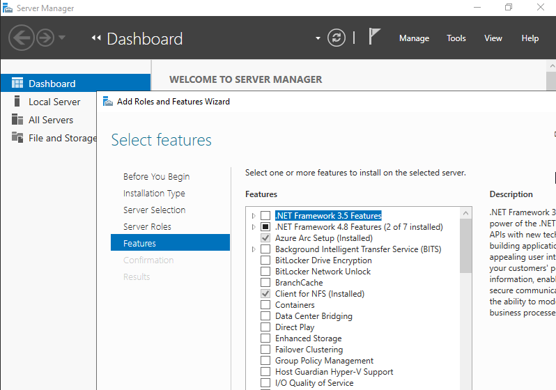This screenshot has width=556, height=390.
Task: Click the Local Server icon in sidebar
Action: pyautogui.click(x=17, y=101)
